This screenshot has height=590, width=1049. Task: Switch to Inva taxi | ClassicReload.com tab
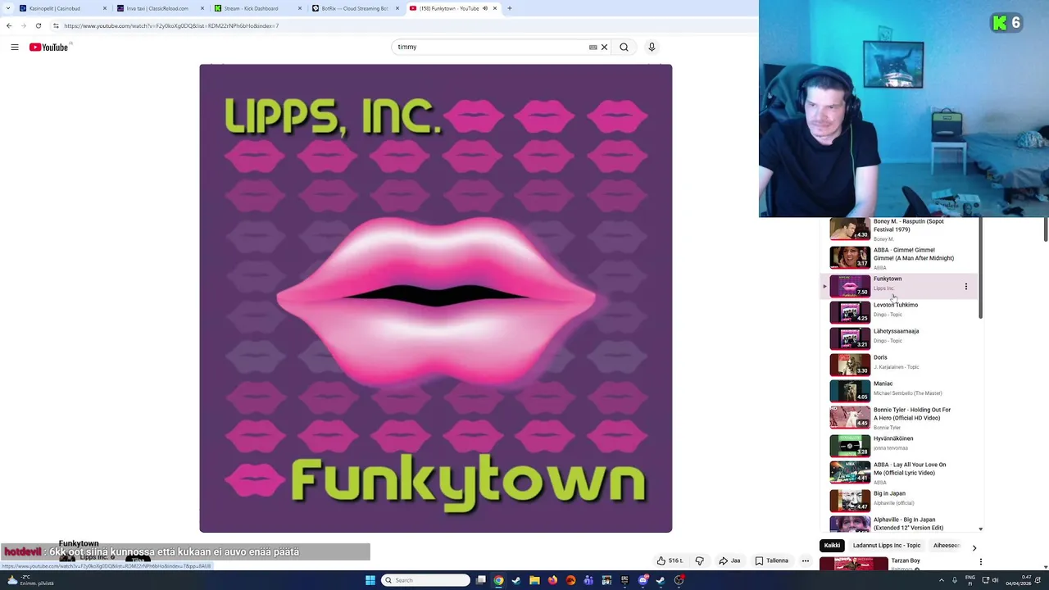[x=159, y=8]
